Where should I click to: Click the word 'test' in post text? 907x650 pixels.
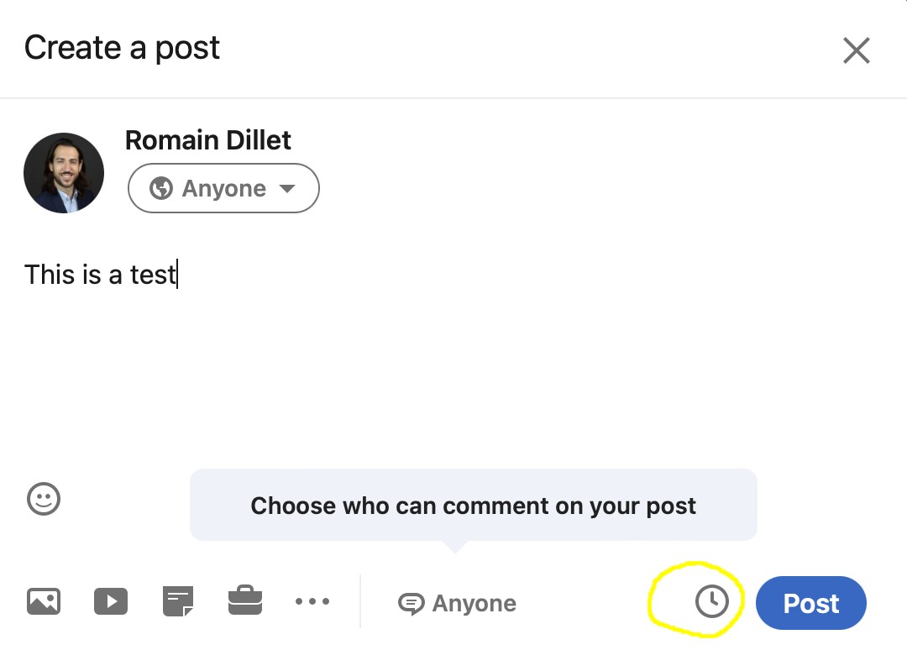click(153, 275)
